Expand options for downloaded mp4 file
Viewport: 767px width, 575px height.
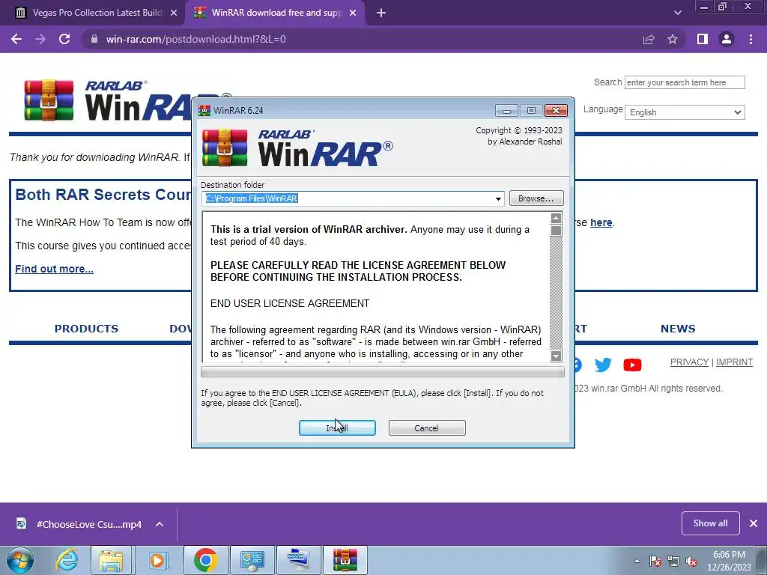(160, 524)
